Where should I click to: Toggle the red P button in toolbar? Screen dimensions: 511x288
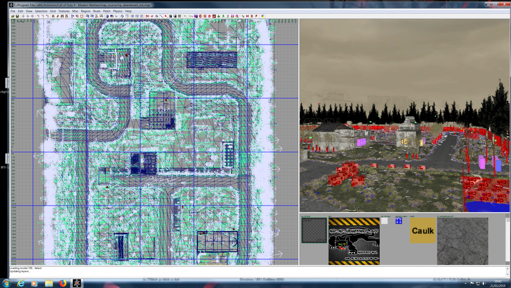[255, 16]
